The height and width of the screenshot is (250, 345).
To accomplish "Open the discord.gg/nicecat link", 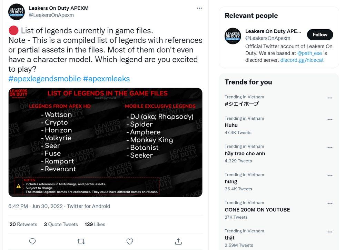I will tap(302, 60).
